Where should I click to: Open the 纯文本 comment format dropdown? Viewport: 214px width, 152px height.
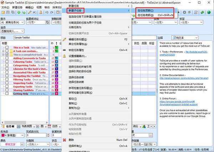pyautogui.click(x=185, y=38)
